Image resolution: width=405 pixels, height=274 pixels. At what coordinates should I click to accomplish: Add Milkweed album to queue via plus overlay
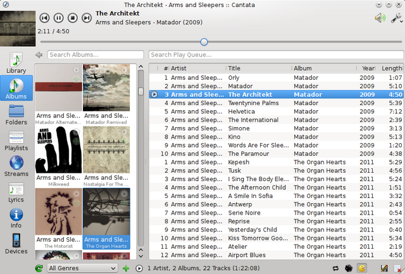tap(76, 141)
